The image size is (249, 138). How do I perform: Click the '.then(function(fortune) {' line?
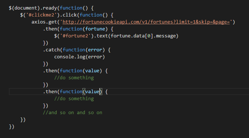[78, 29]
